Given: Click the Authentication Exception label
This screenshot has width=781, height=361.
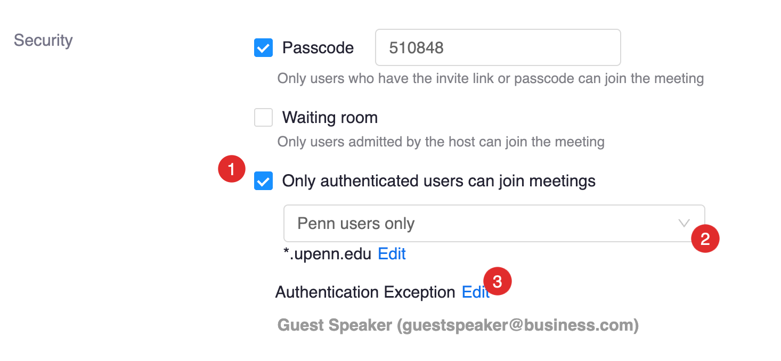Looking at the screenshot, I should (x=365, y=292).
